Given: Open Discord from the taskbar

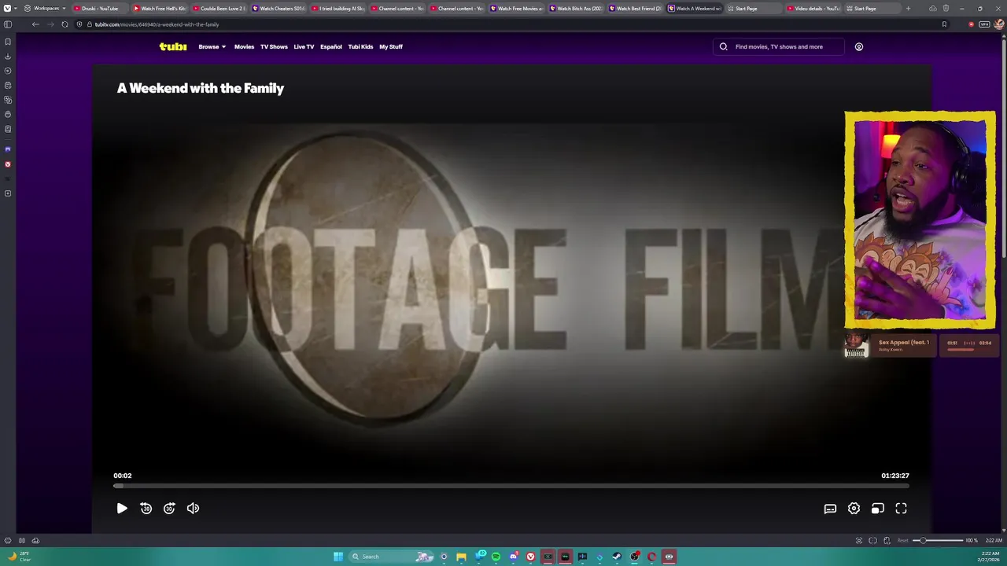Looking at the screenshot, I should pos(514,557).
